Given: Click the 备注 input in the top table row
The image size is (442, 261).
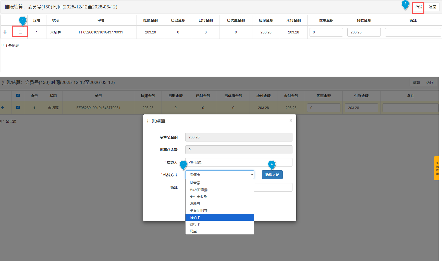Looking at the screenshot, I should tap(413, 32).
